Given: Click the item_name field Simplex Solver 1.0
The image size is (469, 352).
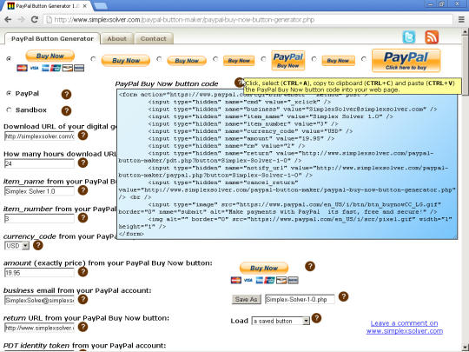Looking at the screenshot, I should [39, 191].
